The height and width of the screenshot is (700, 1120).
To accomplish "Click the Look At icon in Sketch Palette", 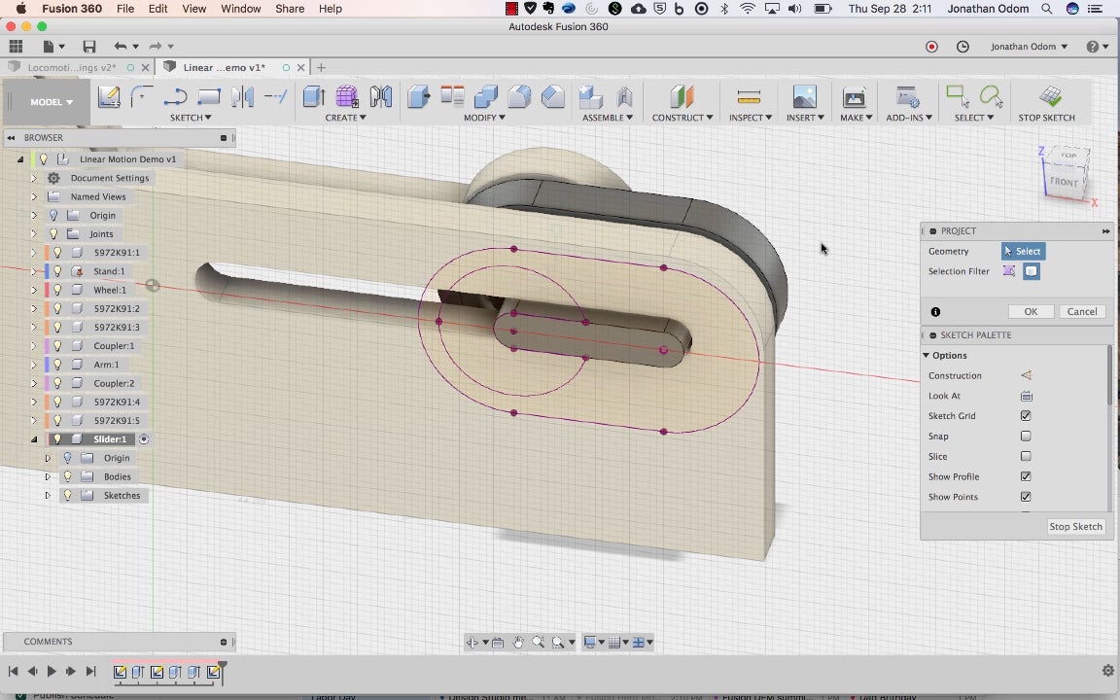I will (x=1026, y=396).
